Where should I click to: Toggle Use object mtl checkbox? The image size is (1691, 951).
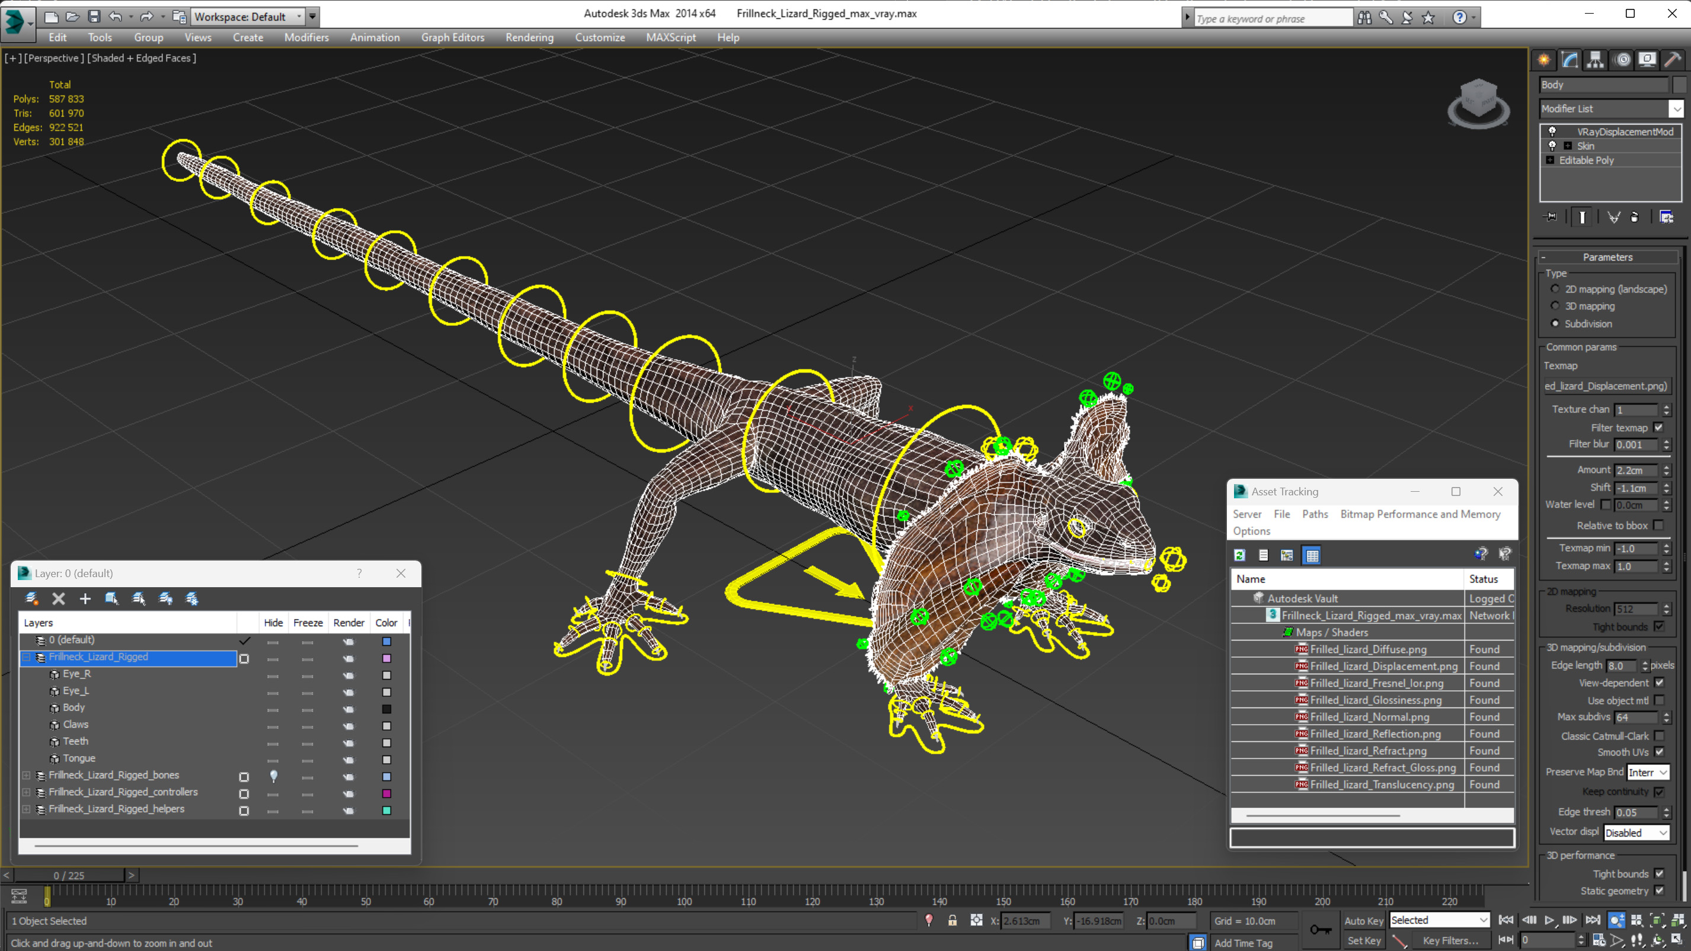coord(1659,700)
